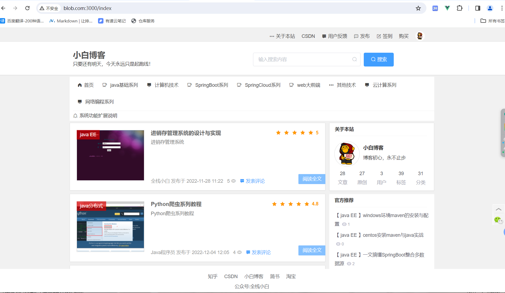
Task: Click the 不安全 site security indicator
Action: point(49,8)
